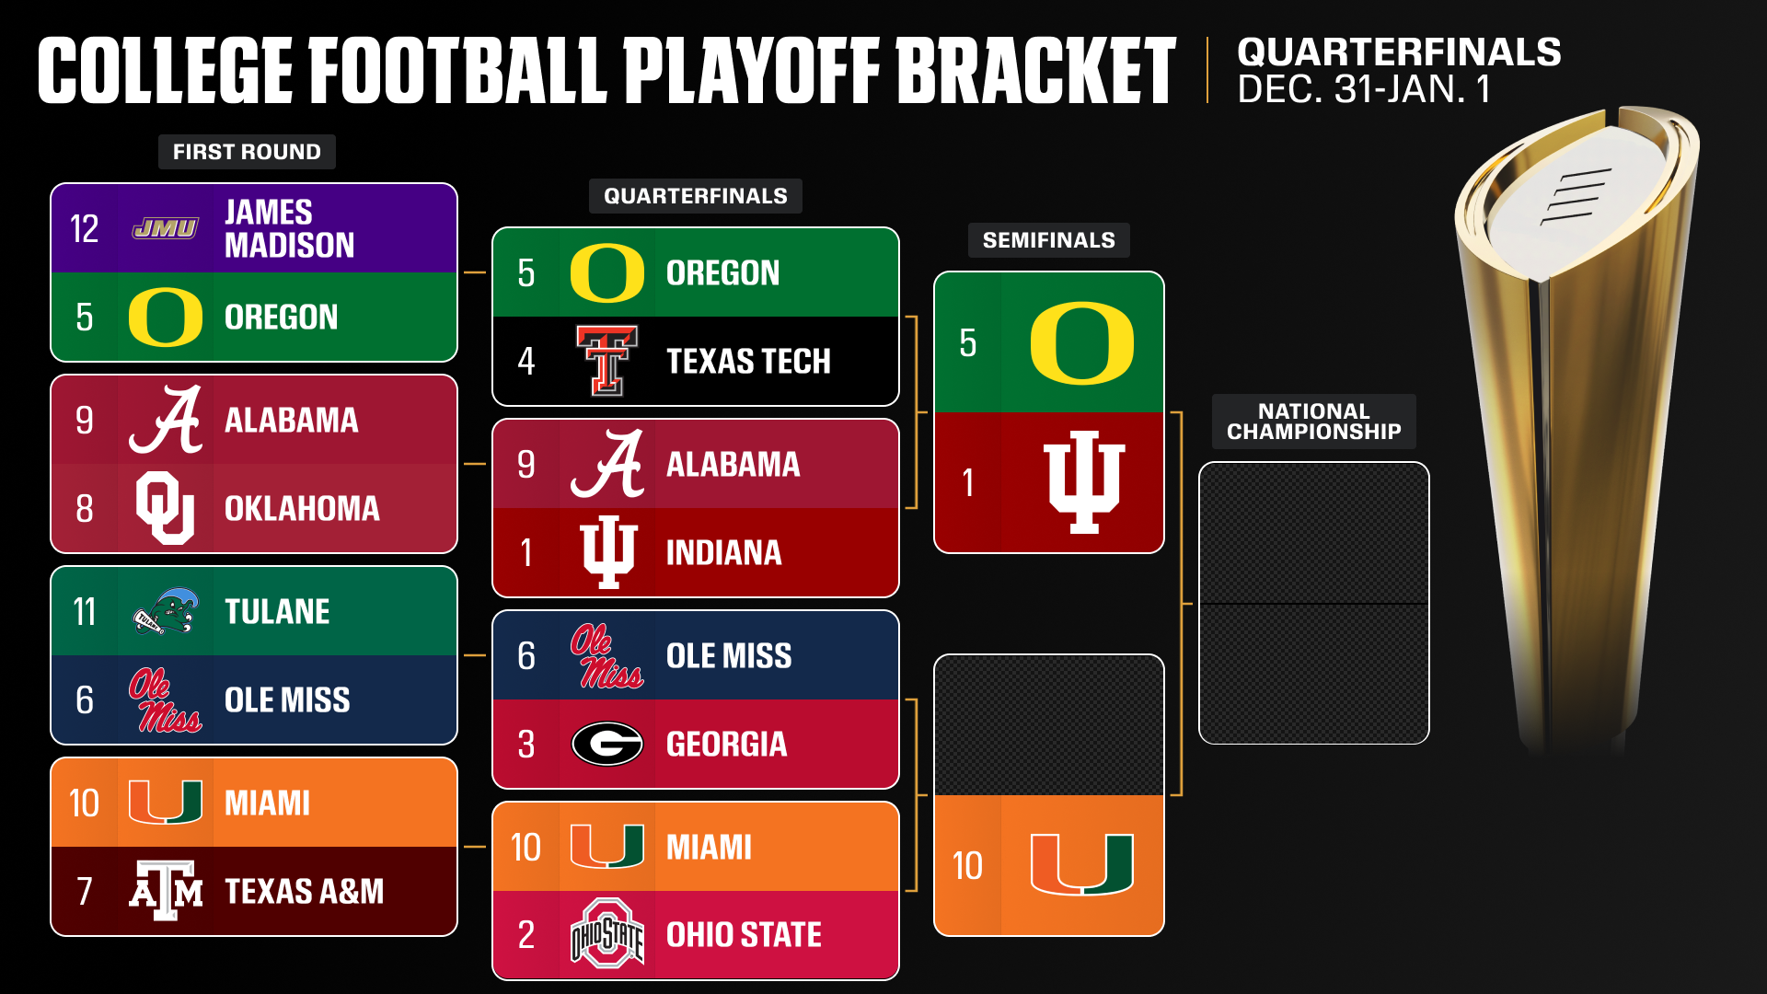Select Miami's U logo in the semifinals box
The height and width of the screenshot is (994, 1767).
click(1081, 865)
